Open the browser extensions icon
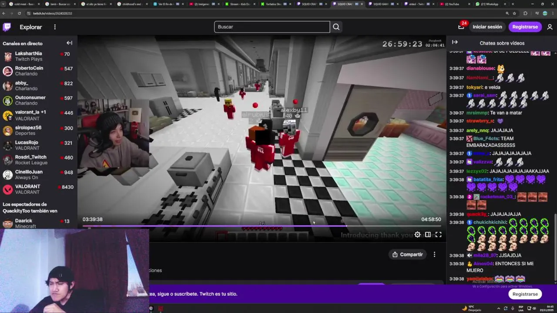Image resolution: width=557 pixels, height=313 pixels. [x=525, y=13]
